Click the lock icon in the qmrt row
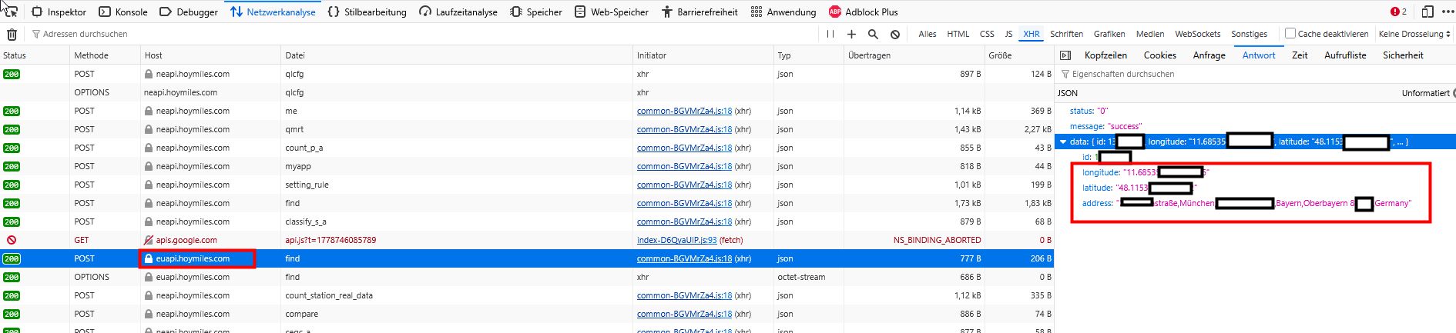1456x333 pixels. tap(149, 129)
